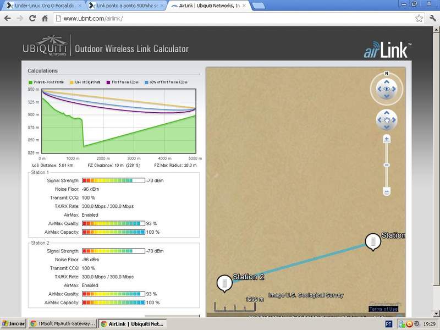
Task: Click the airLink logo
Action: (x=387, y=50)
